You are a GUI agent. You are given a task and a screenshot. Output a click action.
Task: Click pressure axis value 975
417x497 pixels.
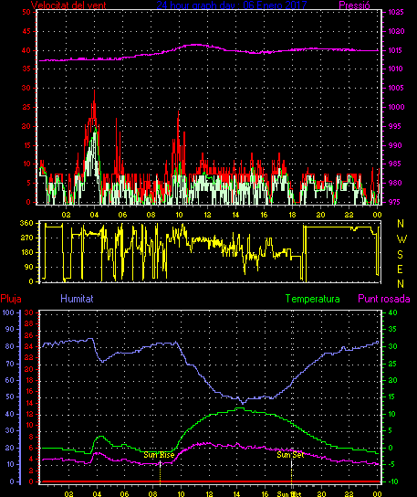(x=395, y=202)
